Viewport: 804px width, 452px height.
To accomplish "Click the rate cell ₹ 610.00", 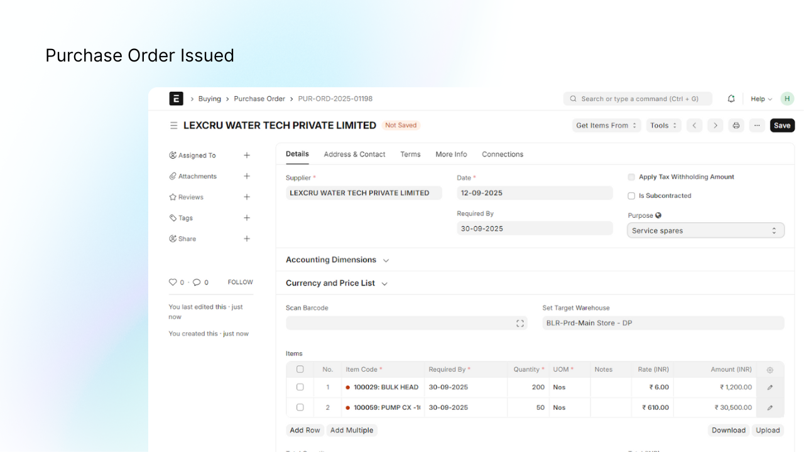I will [x=653, y=407].
